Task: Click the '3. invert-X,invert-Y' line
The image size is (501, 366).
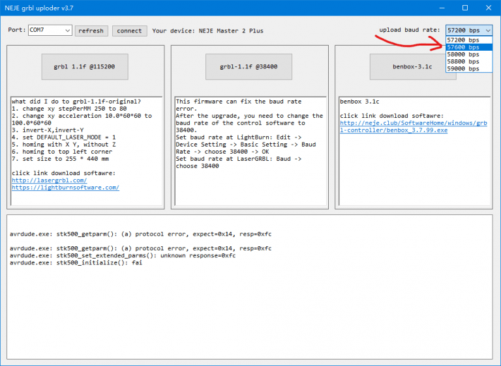Action: [48, 130]
